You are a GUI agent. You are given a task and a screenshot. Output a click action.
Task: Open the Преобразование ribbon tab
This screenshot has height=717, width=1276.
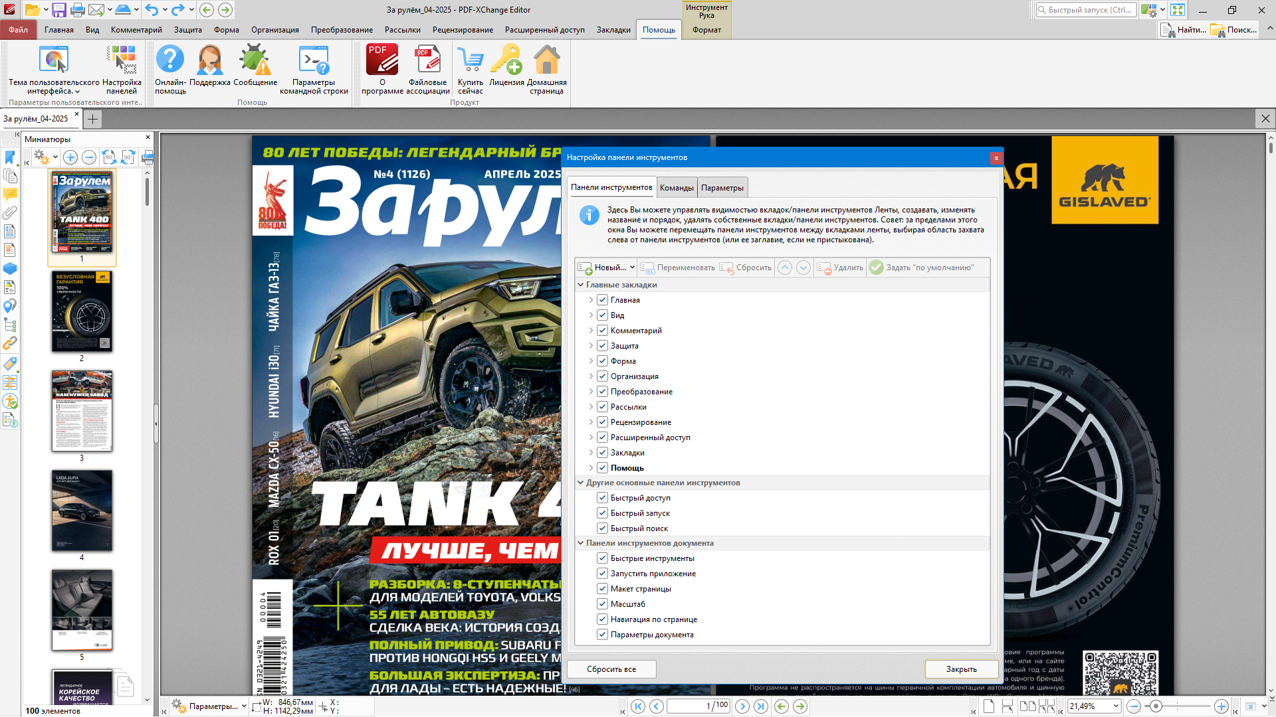point(342,30)
